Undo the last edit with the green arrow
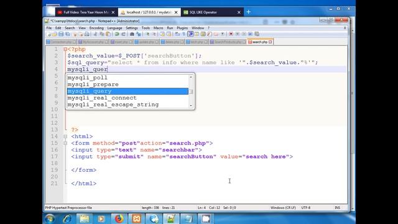Image resolution: width=398 pixels, height=224 pixels. (116, 34)
